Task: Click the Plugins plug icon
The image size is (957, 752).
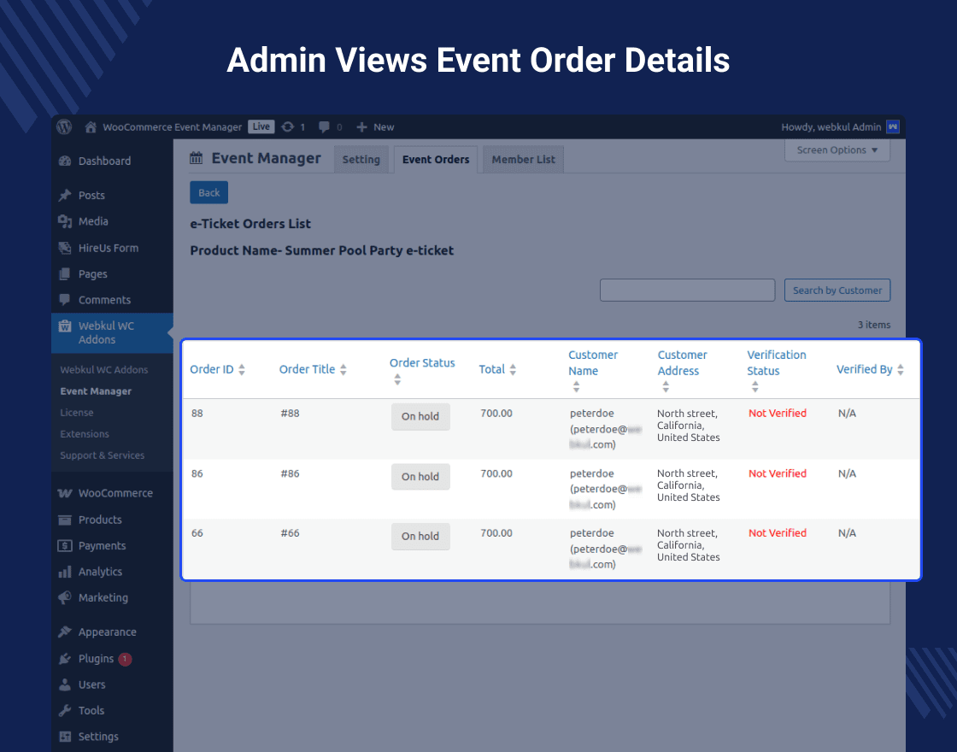Action: click(65, 659)
